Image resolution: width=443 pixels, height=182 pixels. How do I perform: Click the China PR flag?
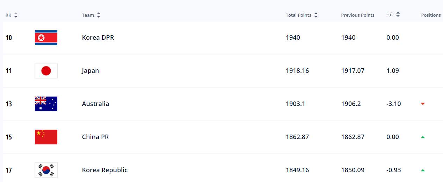coord(46,137)
